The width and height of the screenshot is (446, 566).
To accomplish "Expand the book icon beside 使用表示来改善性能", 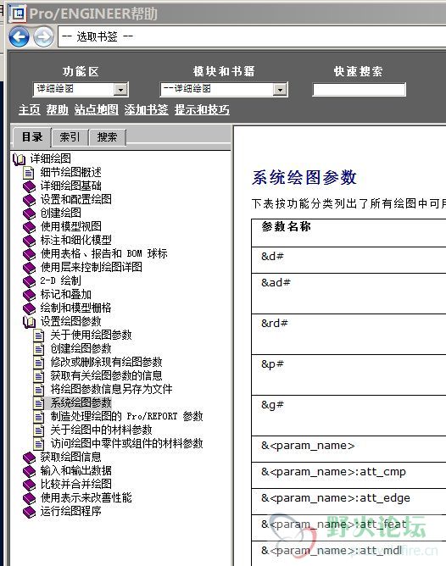I will point(29,498).
